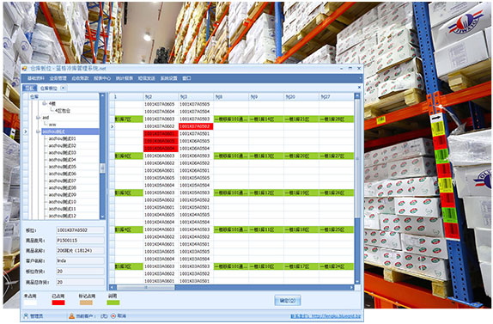Viewport: 493px width, 324px height.
Task: Click the red cancel icon in status bar
Action: tap(113, 315)
